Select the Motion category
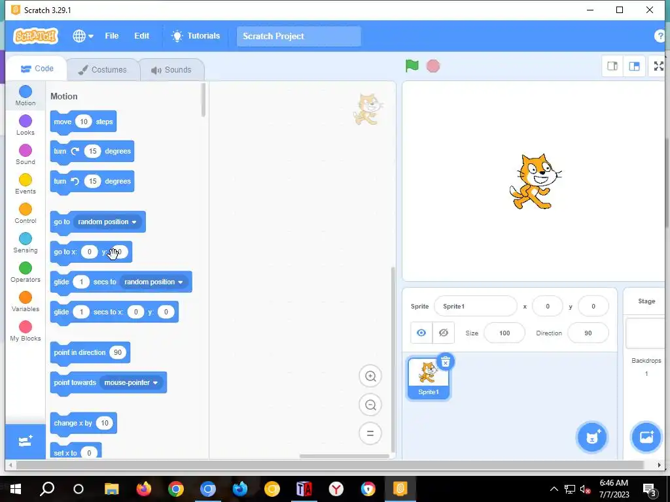The height and width of the screenshot is (502, 670). tap(26, 95)
